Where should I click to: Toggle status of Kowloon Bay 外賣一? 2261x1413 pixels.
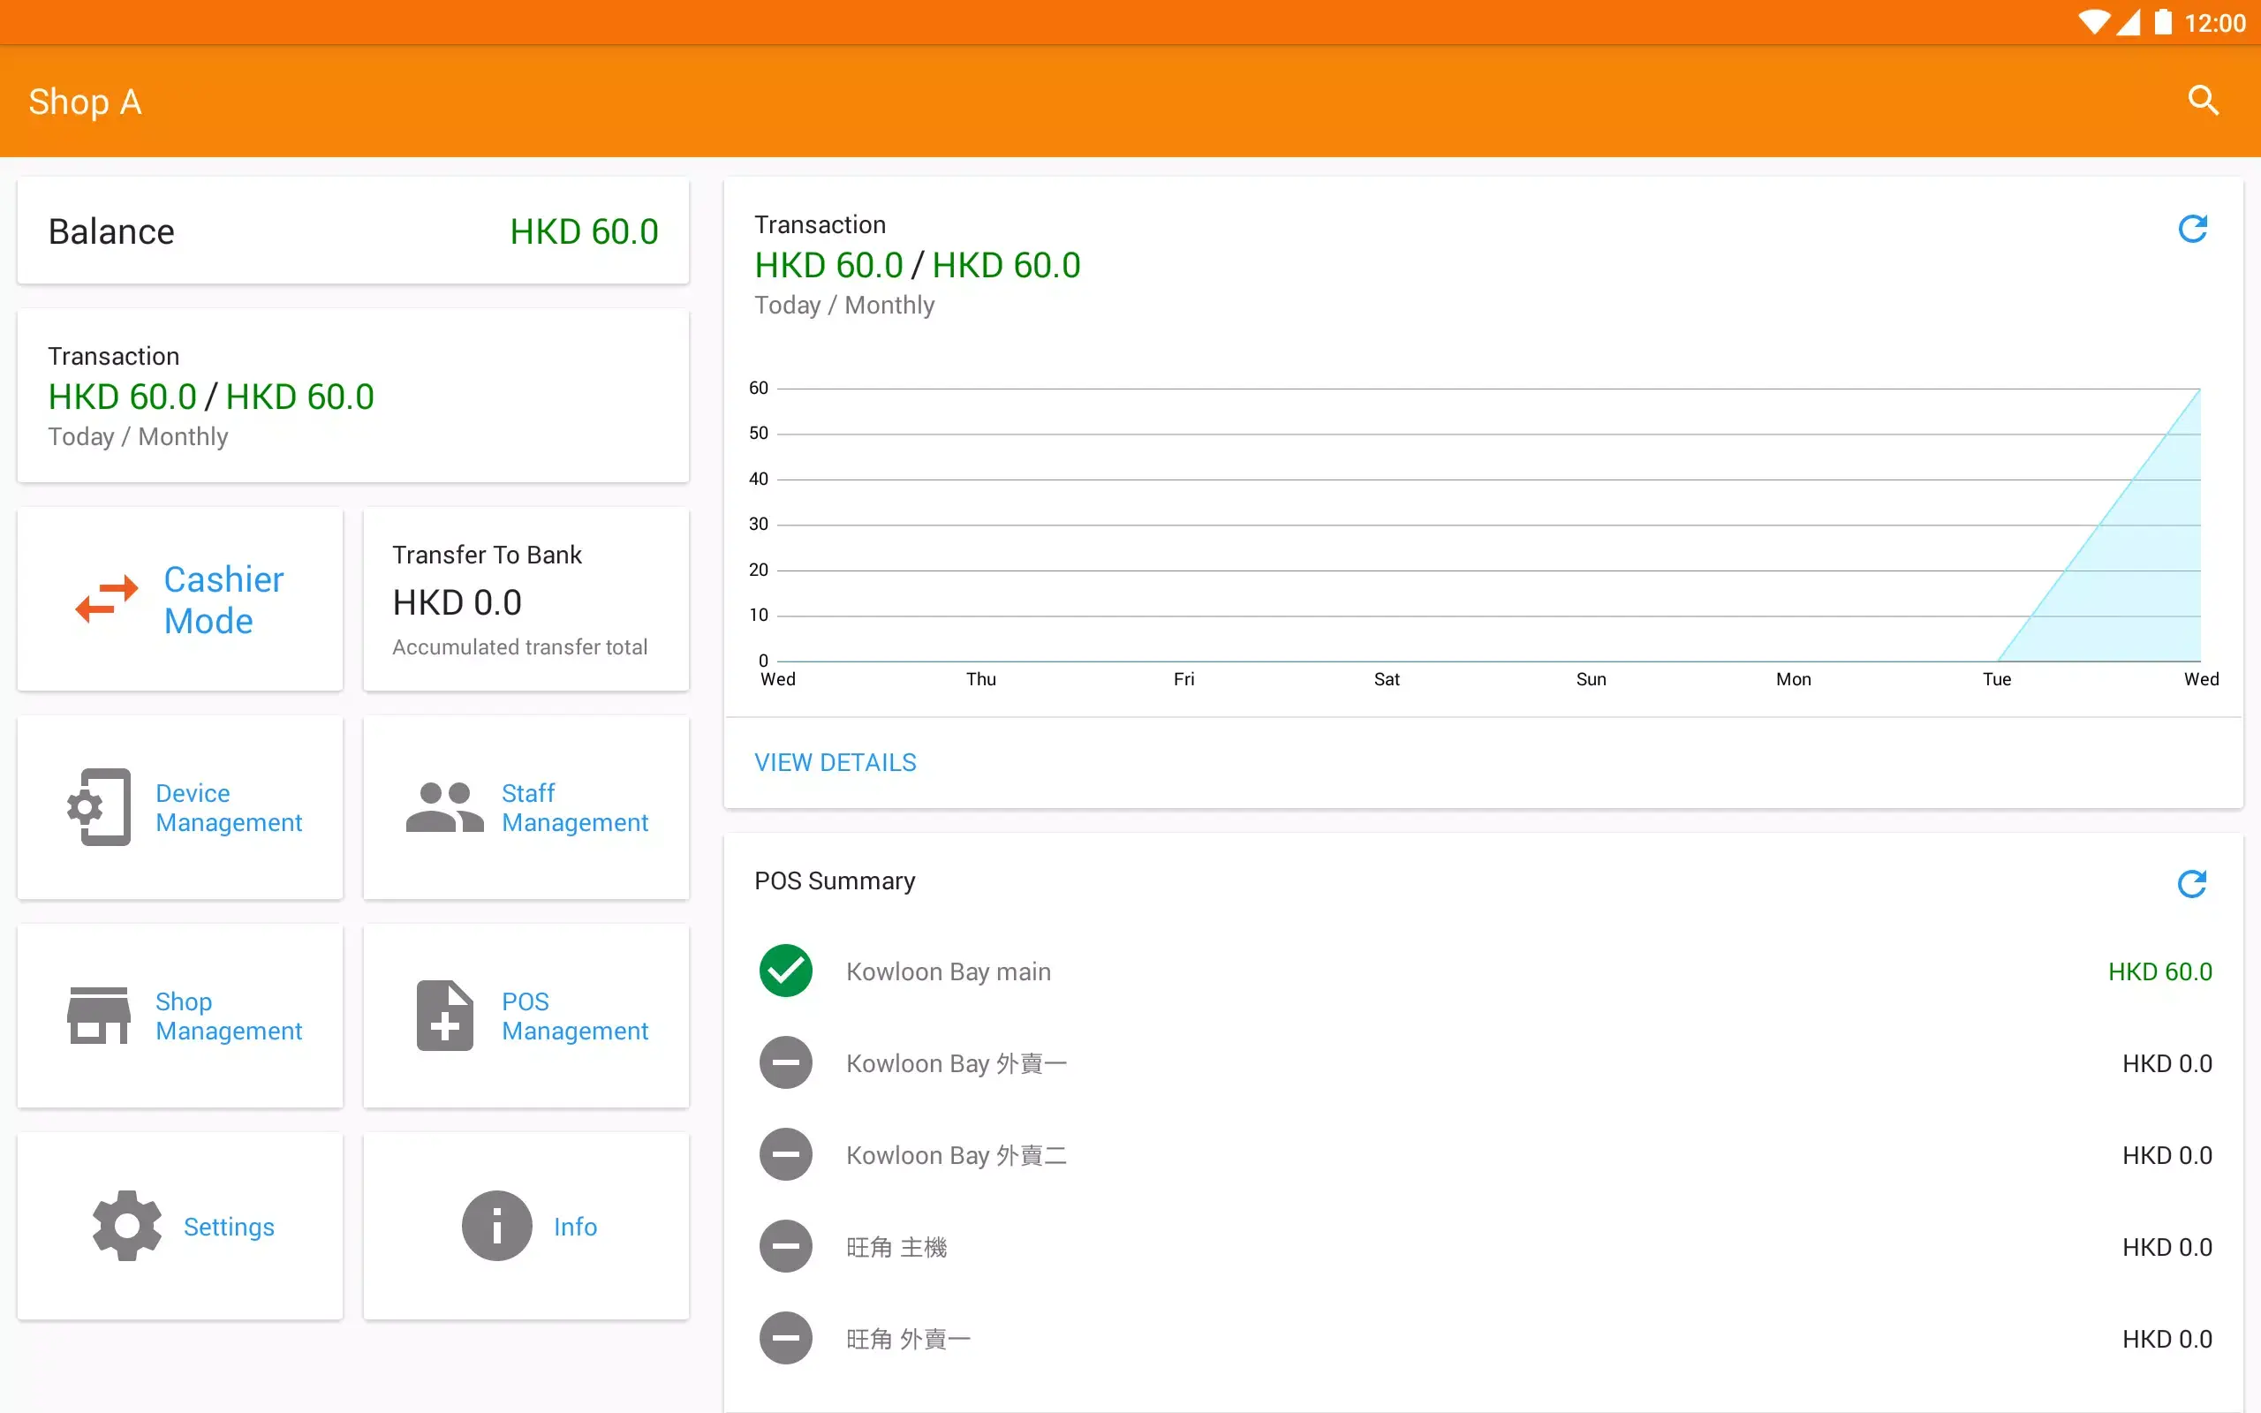point(786,1062)
